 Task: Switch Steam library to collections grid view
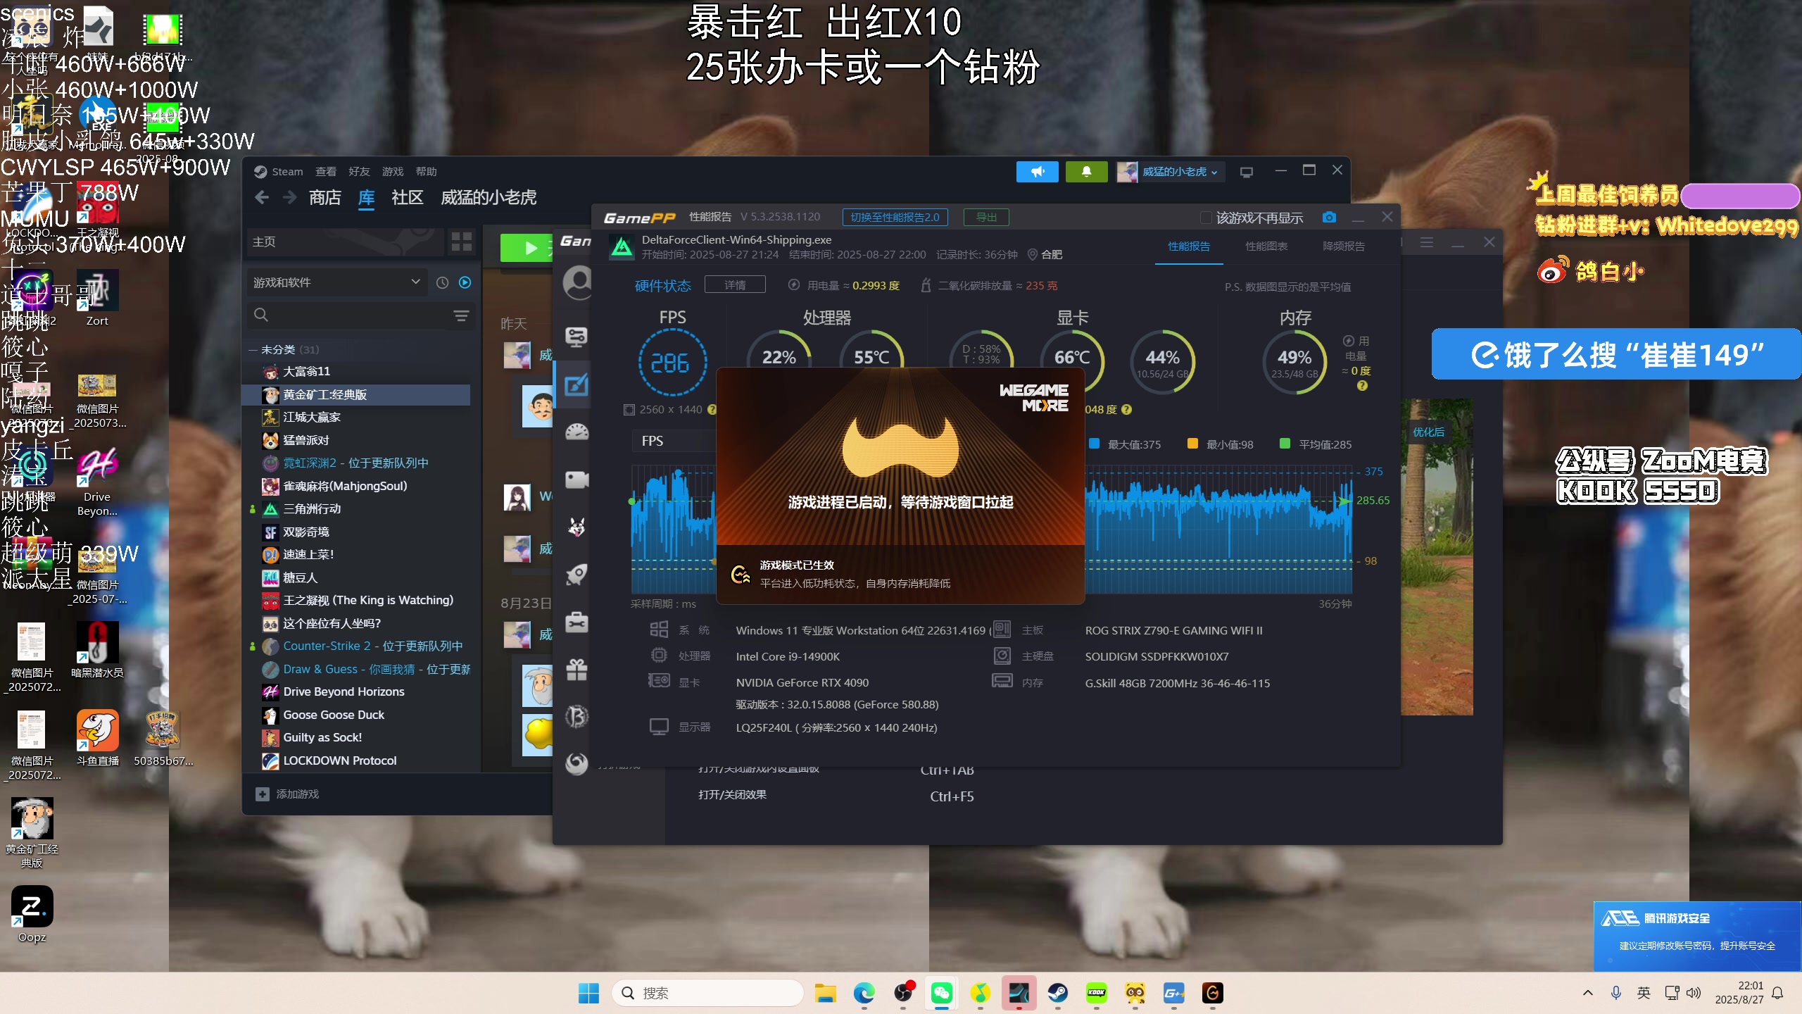coord(461,242)
